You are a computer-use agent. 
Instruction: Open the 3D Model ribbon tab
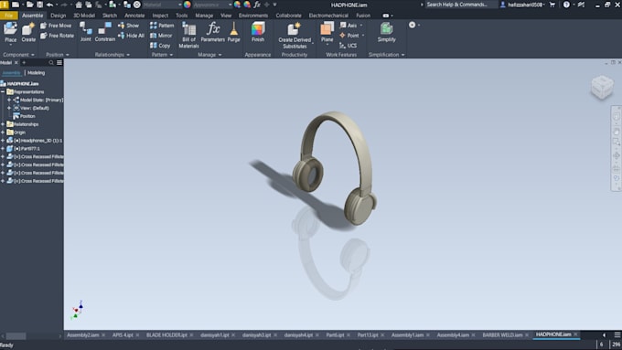coord(84,16)
